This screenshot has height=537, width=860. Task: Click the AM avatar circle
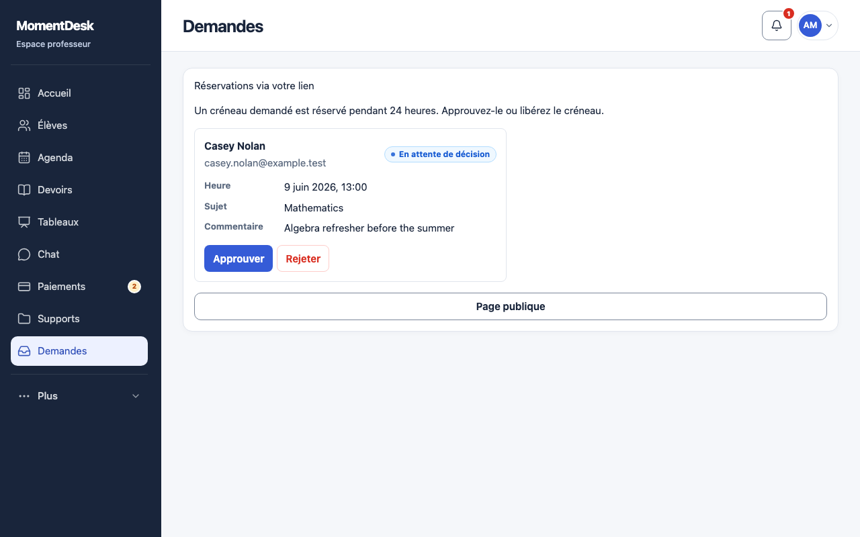tap(810, 26)
